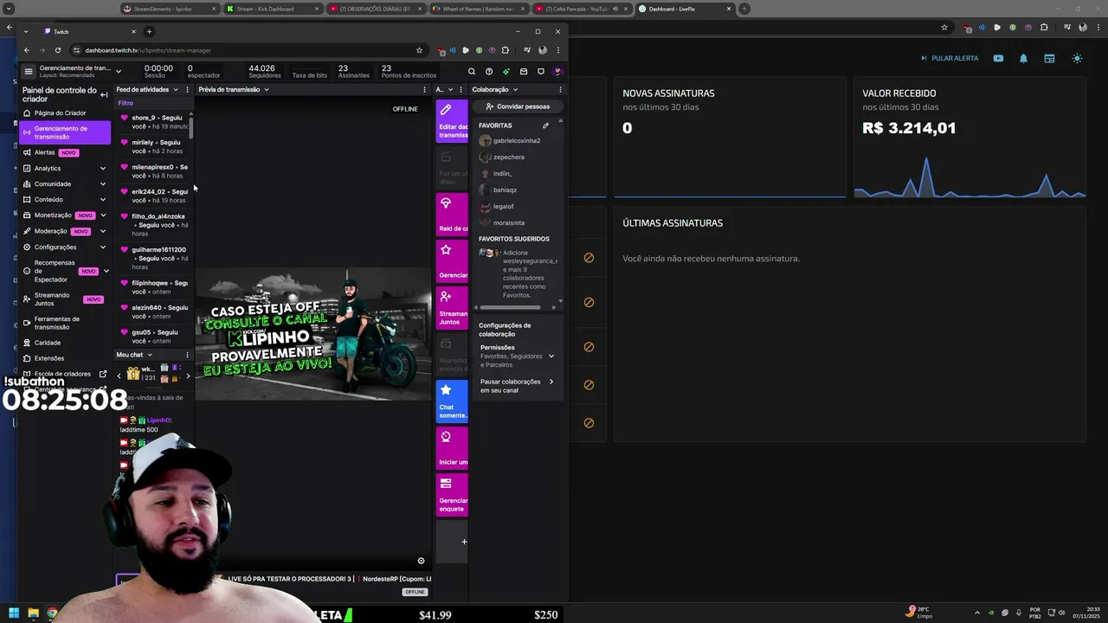The width and height of the screenshot is (1108, 623).
Task: Open the Feed de atividades options menu
Action: tap(187, 89)
